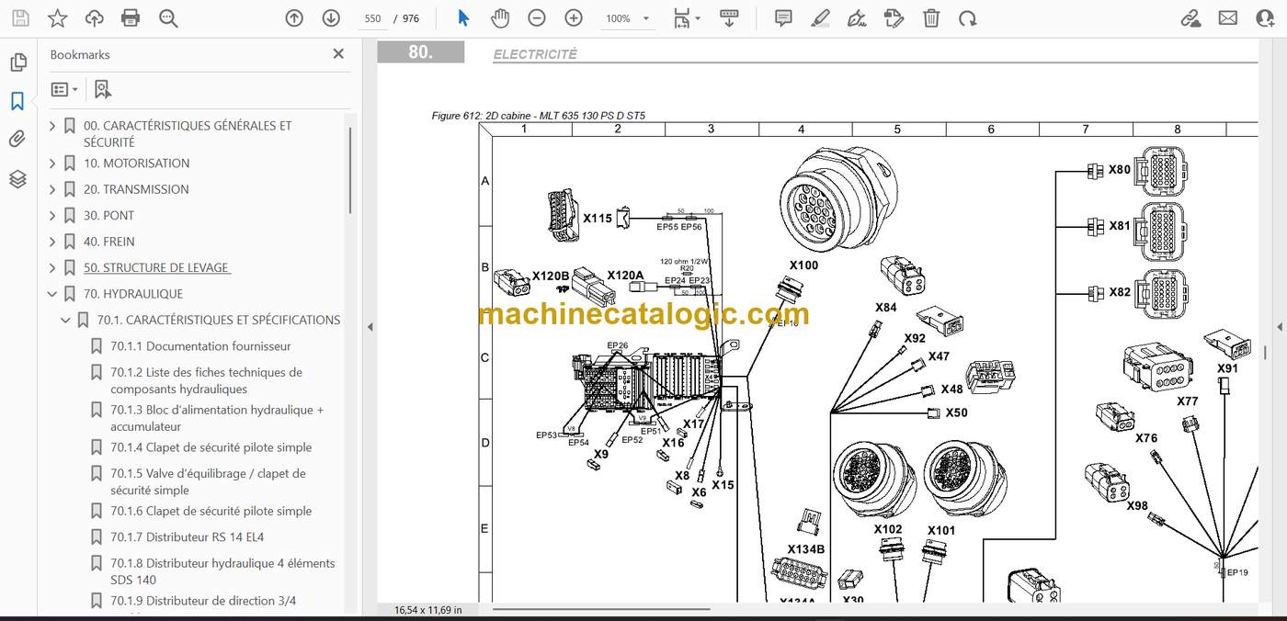This screenshot has height=621, width=1287.
Task: Click the page number field
Action: pos(372,18)
